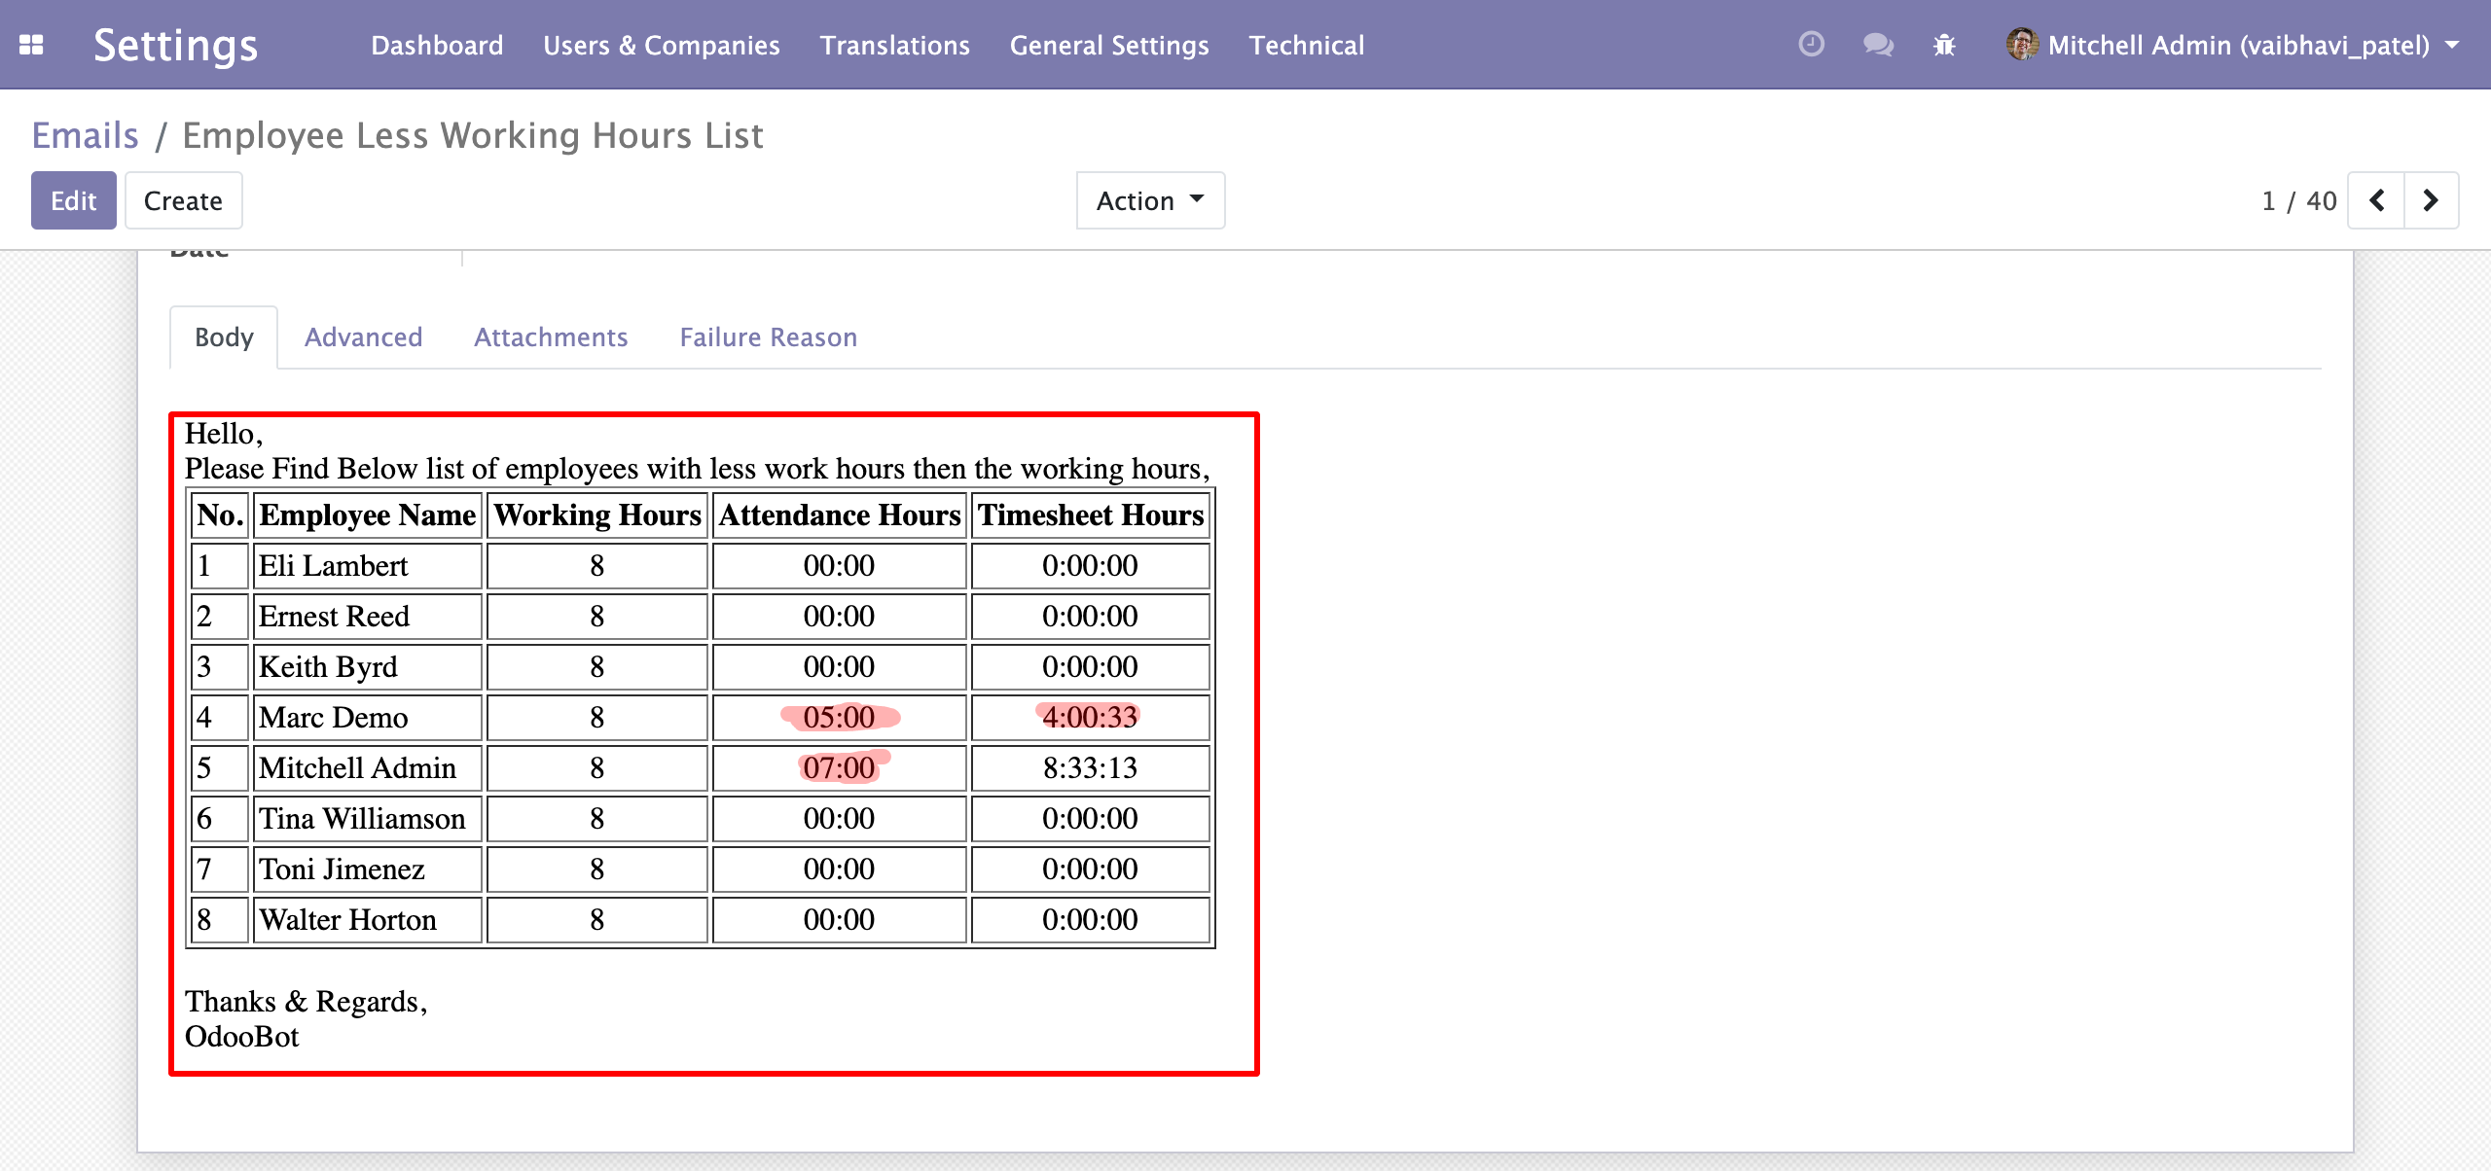Navigate to Emails breadcrumb link

point(85,135)
